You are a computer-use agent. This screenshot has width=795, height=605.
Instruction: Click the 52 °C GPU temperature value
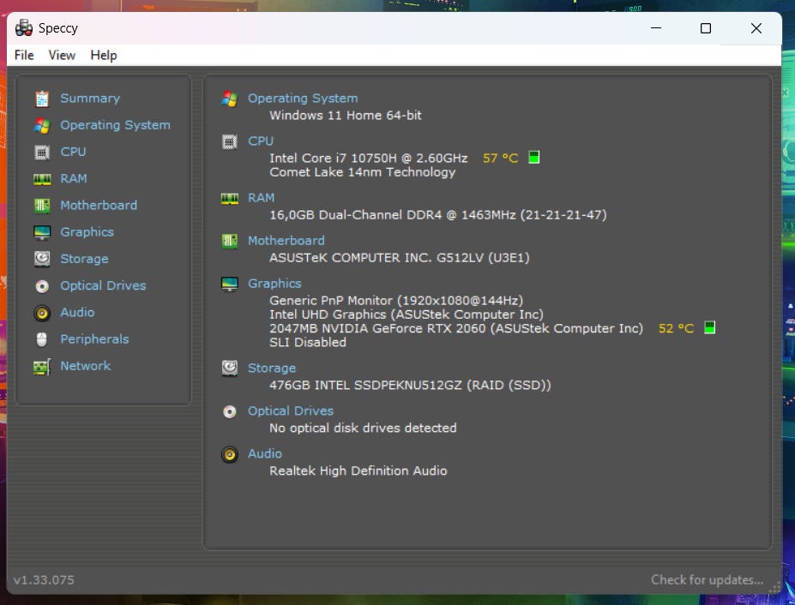(676, 328)
